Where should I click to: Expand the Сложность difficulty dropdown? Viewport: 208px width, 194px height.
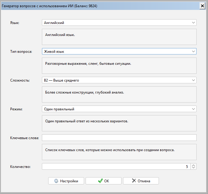119,80
